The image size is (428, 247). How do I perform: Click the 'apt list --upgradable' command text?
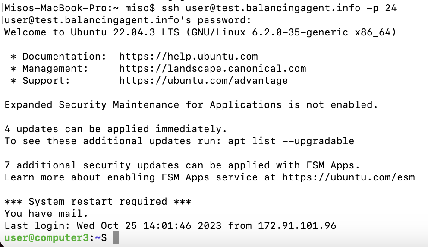coord(291,141)
